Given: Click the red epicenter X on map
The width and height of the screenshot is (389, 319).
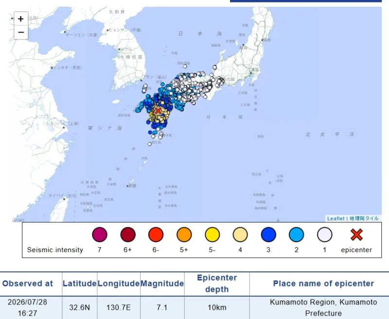Looking at the screenshot, I should pyautogui.click(x=158, y=111).
